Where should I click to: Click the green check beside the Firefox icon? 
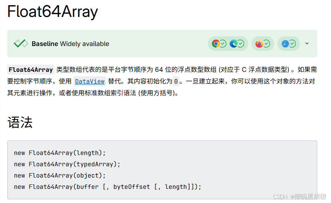(x=267, y=44)
